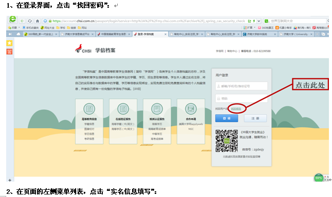
Task: Click the 邮箱/手机号/身份证号 username field
Action: coord(242,86)
